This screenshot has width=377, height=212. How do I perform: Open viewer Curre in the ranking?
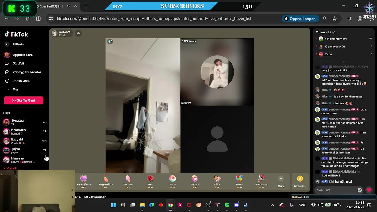(x=344, y=54)
